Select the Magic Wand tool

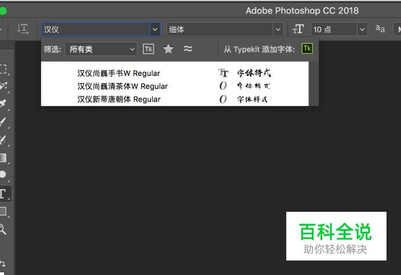click(3, 86)
